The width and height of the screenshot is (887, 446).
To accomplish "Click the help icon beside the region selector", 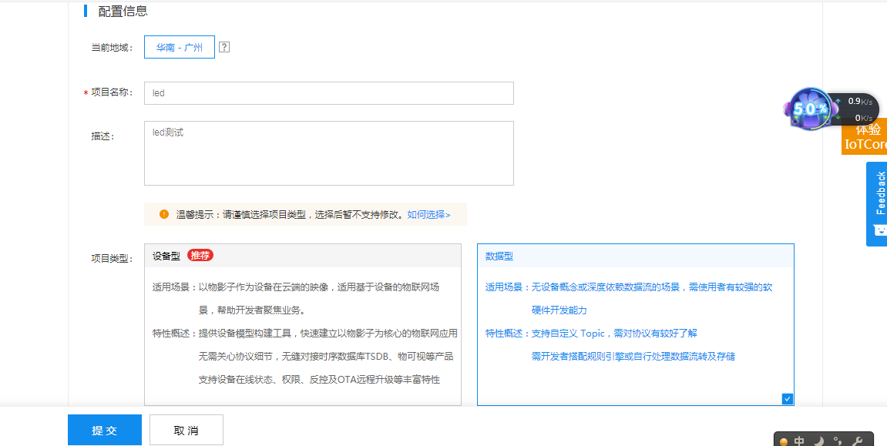I will (x=224, y=47).
